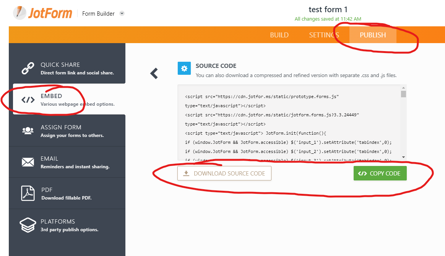Open Assign Form people icon
Screen dimensions: 445x256
[28, 130]
